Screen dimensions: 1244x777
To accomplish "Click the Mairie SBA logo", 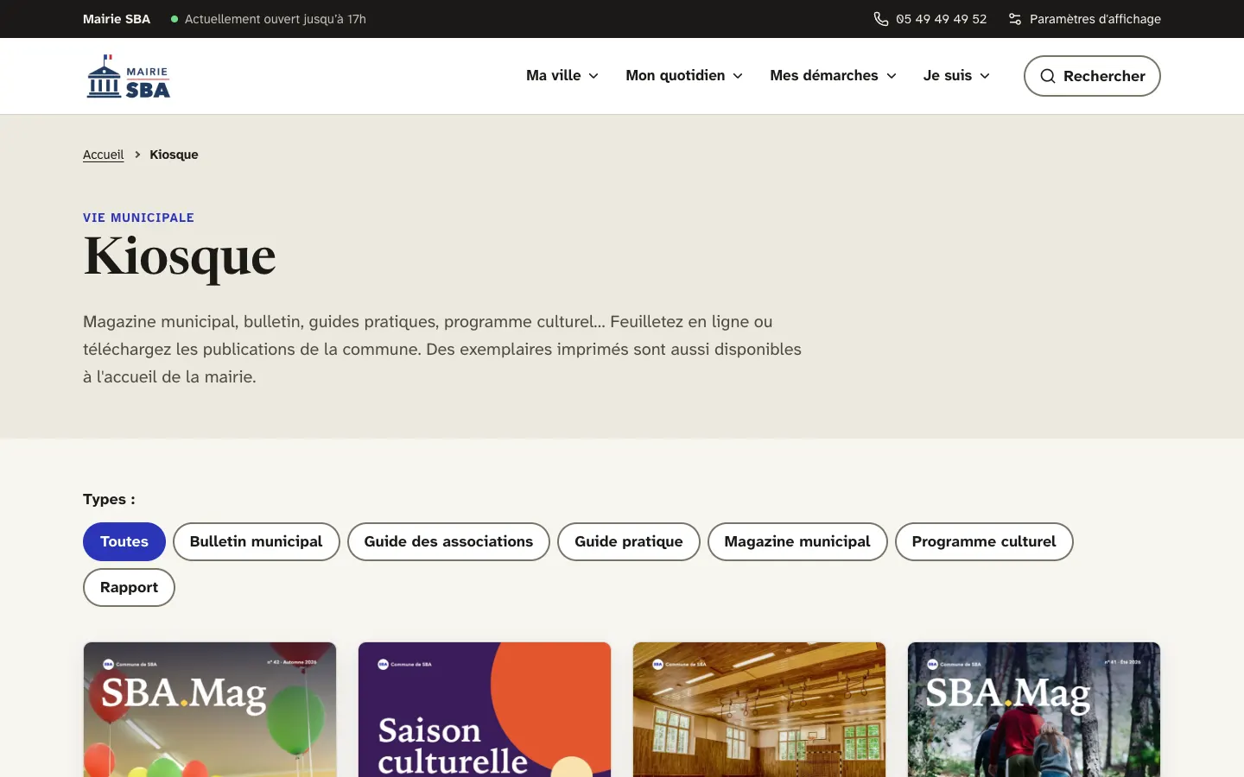I will pos(128,76).
